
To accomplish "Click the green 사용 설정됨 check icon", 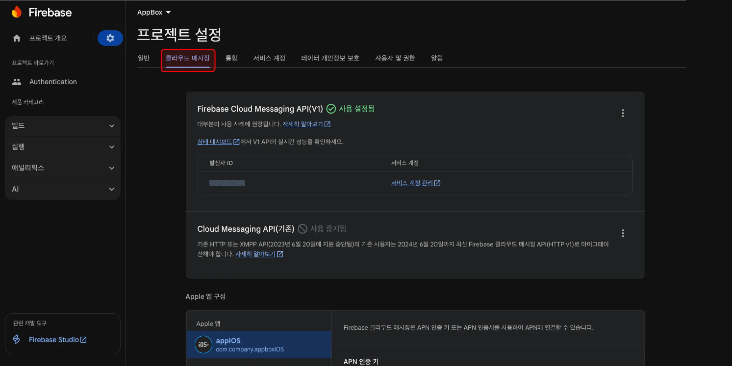I will (x=331, y=109).
